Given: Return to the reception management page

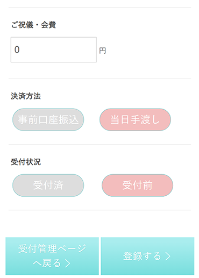Looking at the screenshot, I should [52, 256].
